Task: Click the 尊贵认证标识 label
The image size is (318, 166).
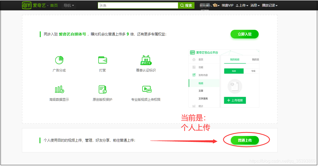Action: click(146, 70)
